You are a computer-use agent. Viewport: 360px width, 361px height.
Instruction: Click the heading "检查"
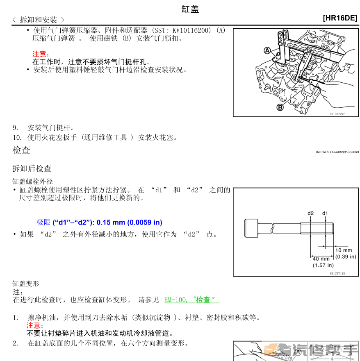[21, 150]
